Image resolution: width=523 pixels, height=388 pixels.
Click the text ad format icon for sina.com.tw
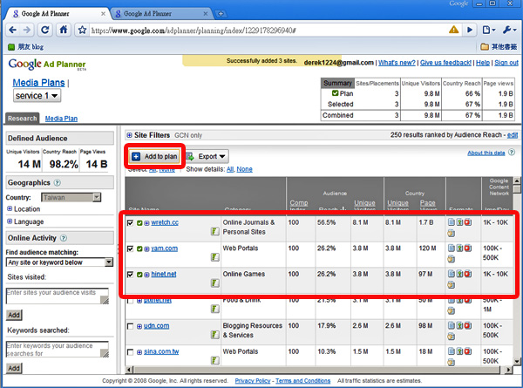pyautogui.click(x=452, y=351)
